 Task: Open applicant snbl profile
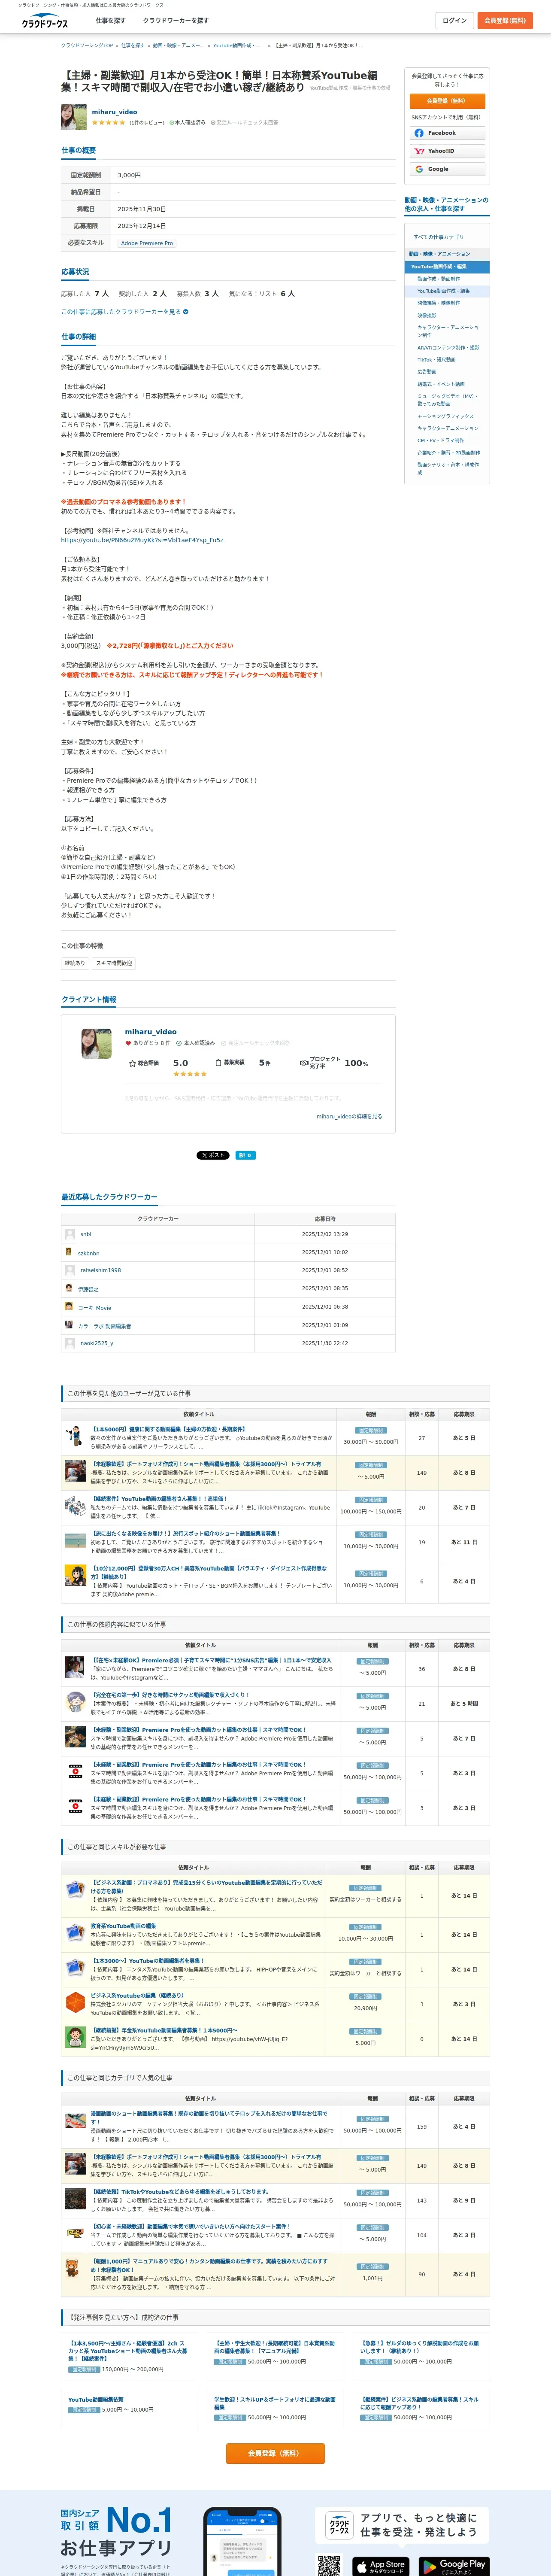86,1234
